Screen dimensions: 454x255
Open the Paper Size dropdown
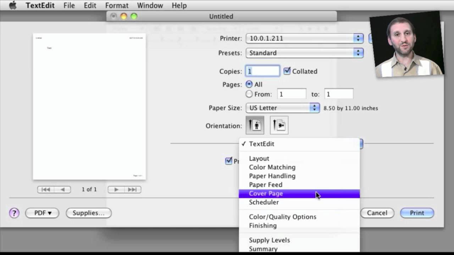point(283,108)
